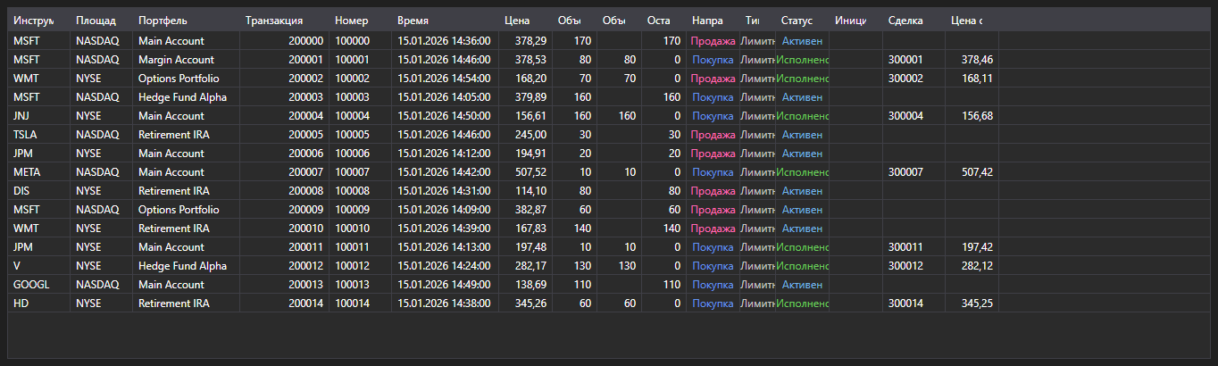Select transaction number 200013
The image size is (1218, 366).
305,284
